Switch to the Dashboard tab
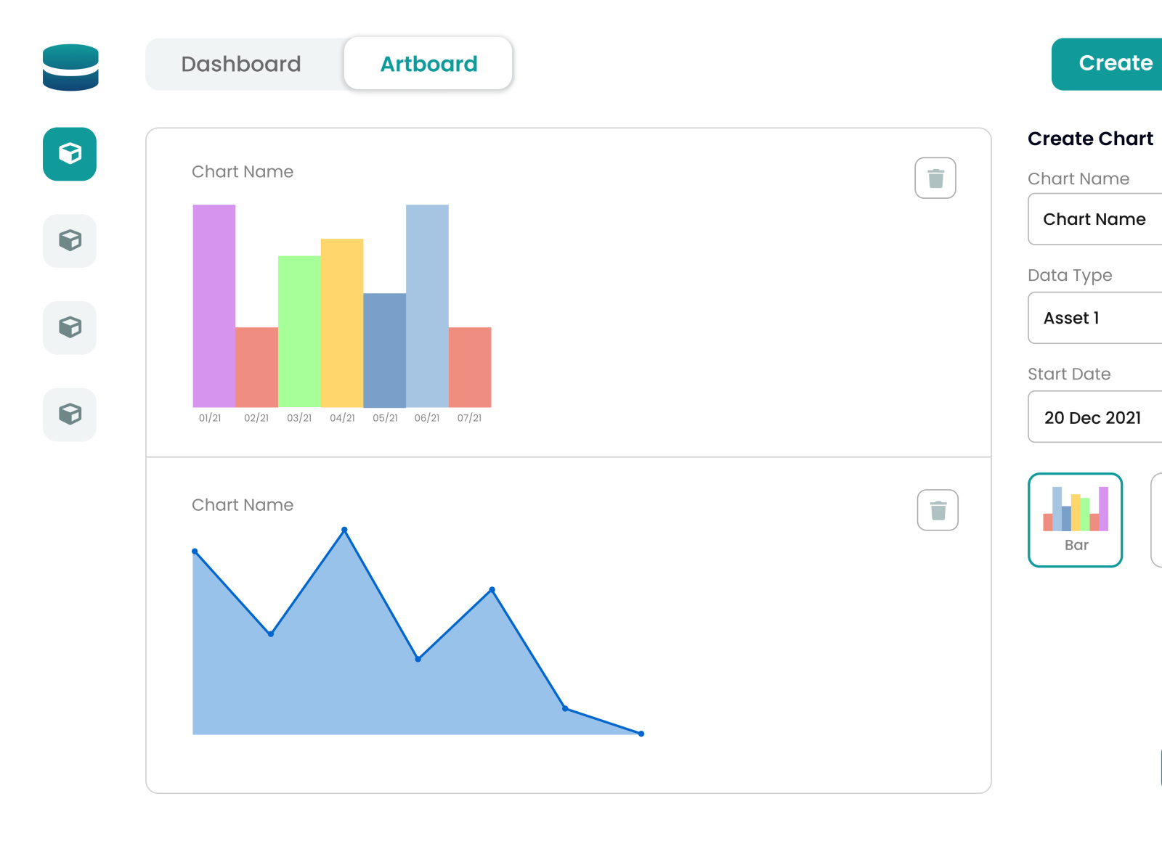The width and height of the screenshot is (1162, 857). [240, 64]
